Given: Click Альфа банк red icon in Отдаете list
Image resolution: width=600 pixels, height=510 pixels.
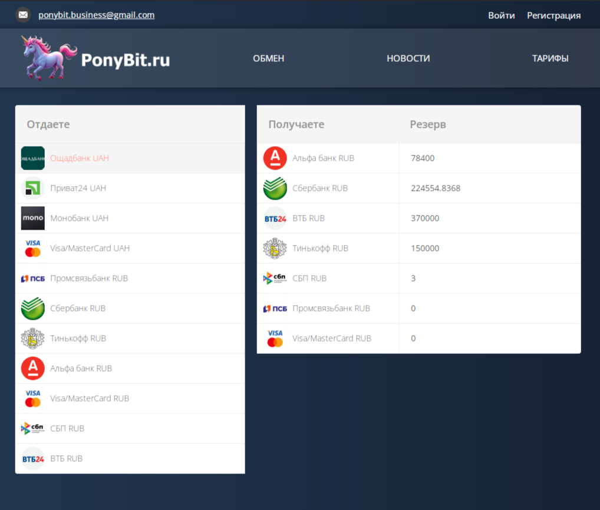Looking at the screenshot, I should coord(33,369).
